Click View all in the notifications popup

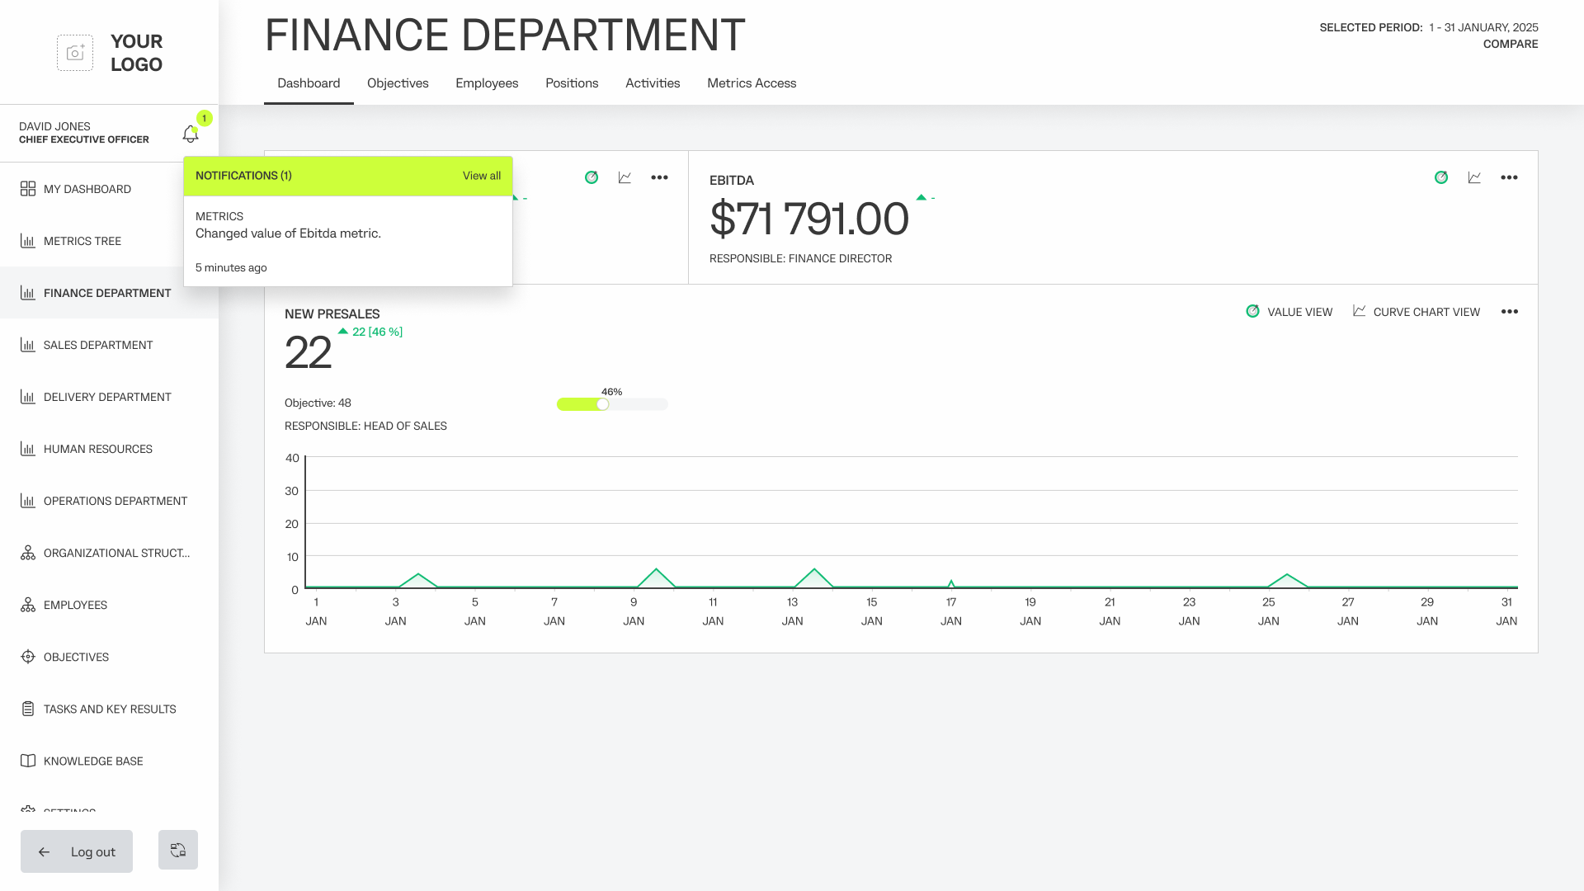tap(481, 176)
